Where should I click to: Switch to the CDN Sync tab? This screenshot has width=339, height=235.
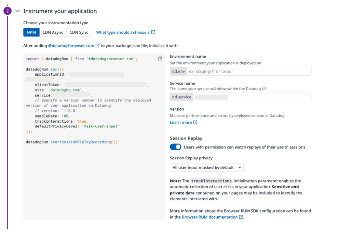79,32
